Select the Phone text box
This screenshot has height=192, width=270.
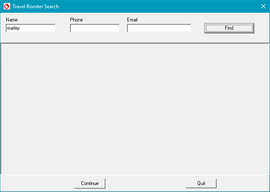[95, 28]
